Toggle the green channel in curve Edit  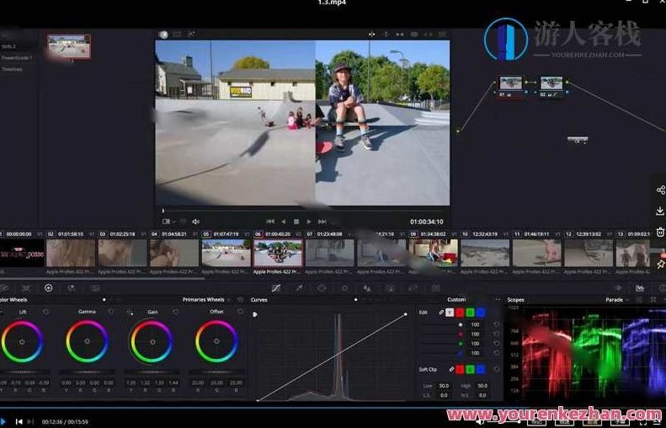470,313
